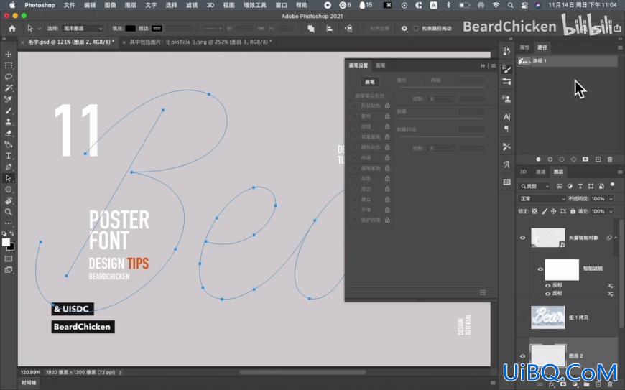625x390 pixels.
Task: Collapse 矢量智能对象 layer effects chevron
Action: (616, 238)
